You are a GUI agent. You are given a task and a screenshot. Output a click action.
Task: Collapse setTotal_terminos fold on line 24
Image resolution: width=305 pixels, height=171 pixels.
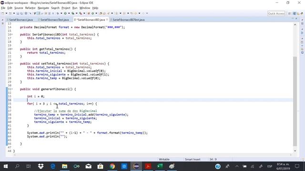[12, 64]
